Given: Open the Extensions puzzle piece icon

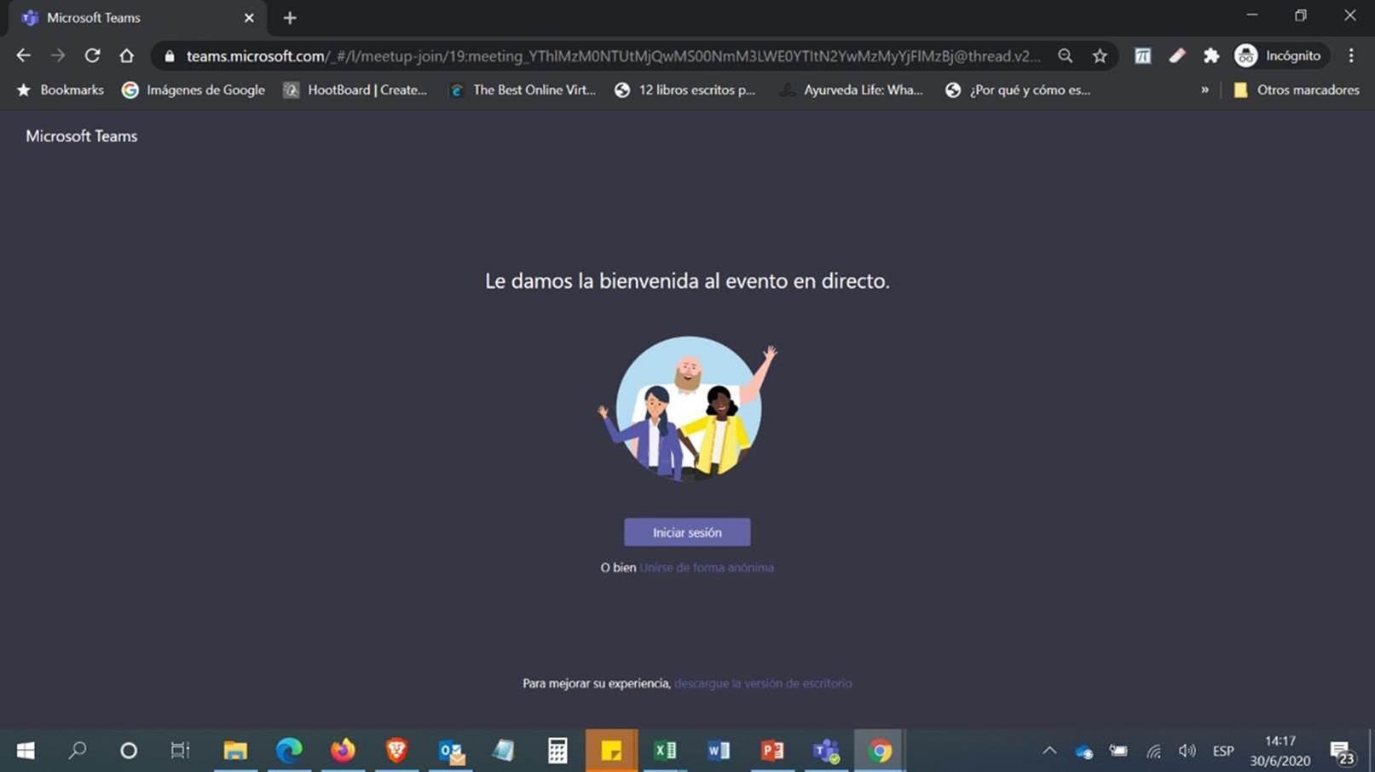Looking at the screenshot, I should 1210,56.
